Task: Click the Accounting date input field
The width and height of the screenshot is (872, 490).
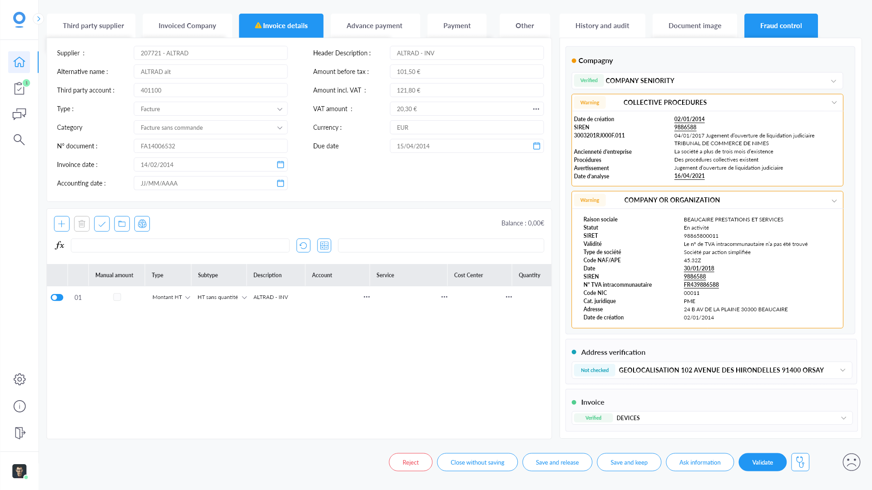Action: click(x=204, y=183)
